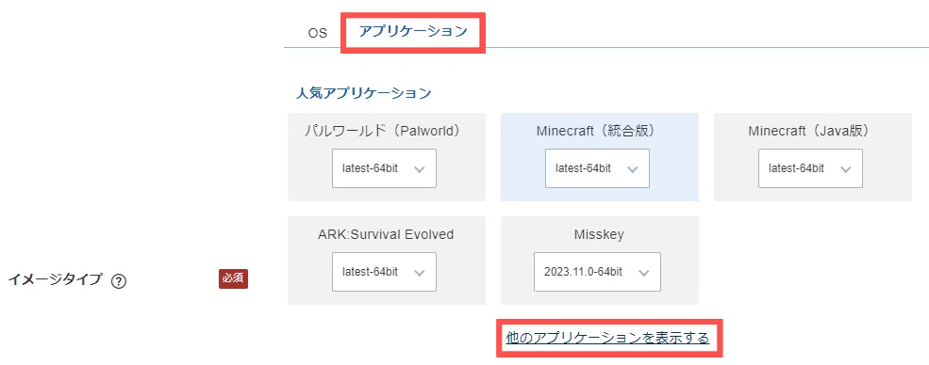Click the help icon beside イメージタイプ
This screenshot has height=365, width=929.
[119, 281]
